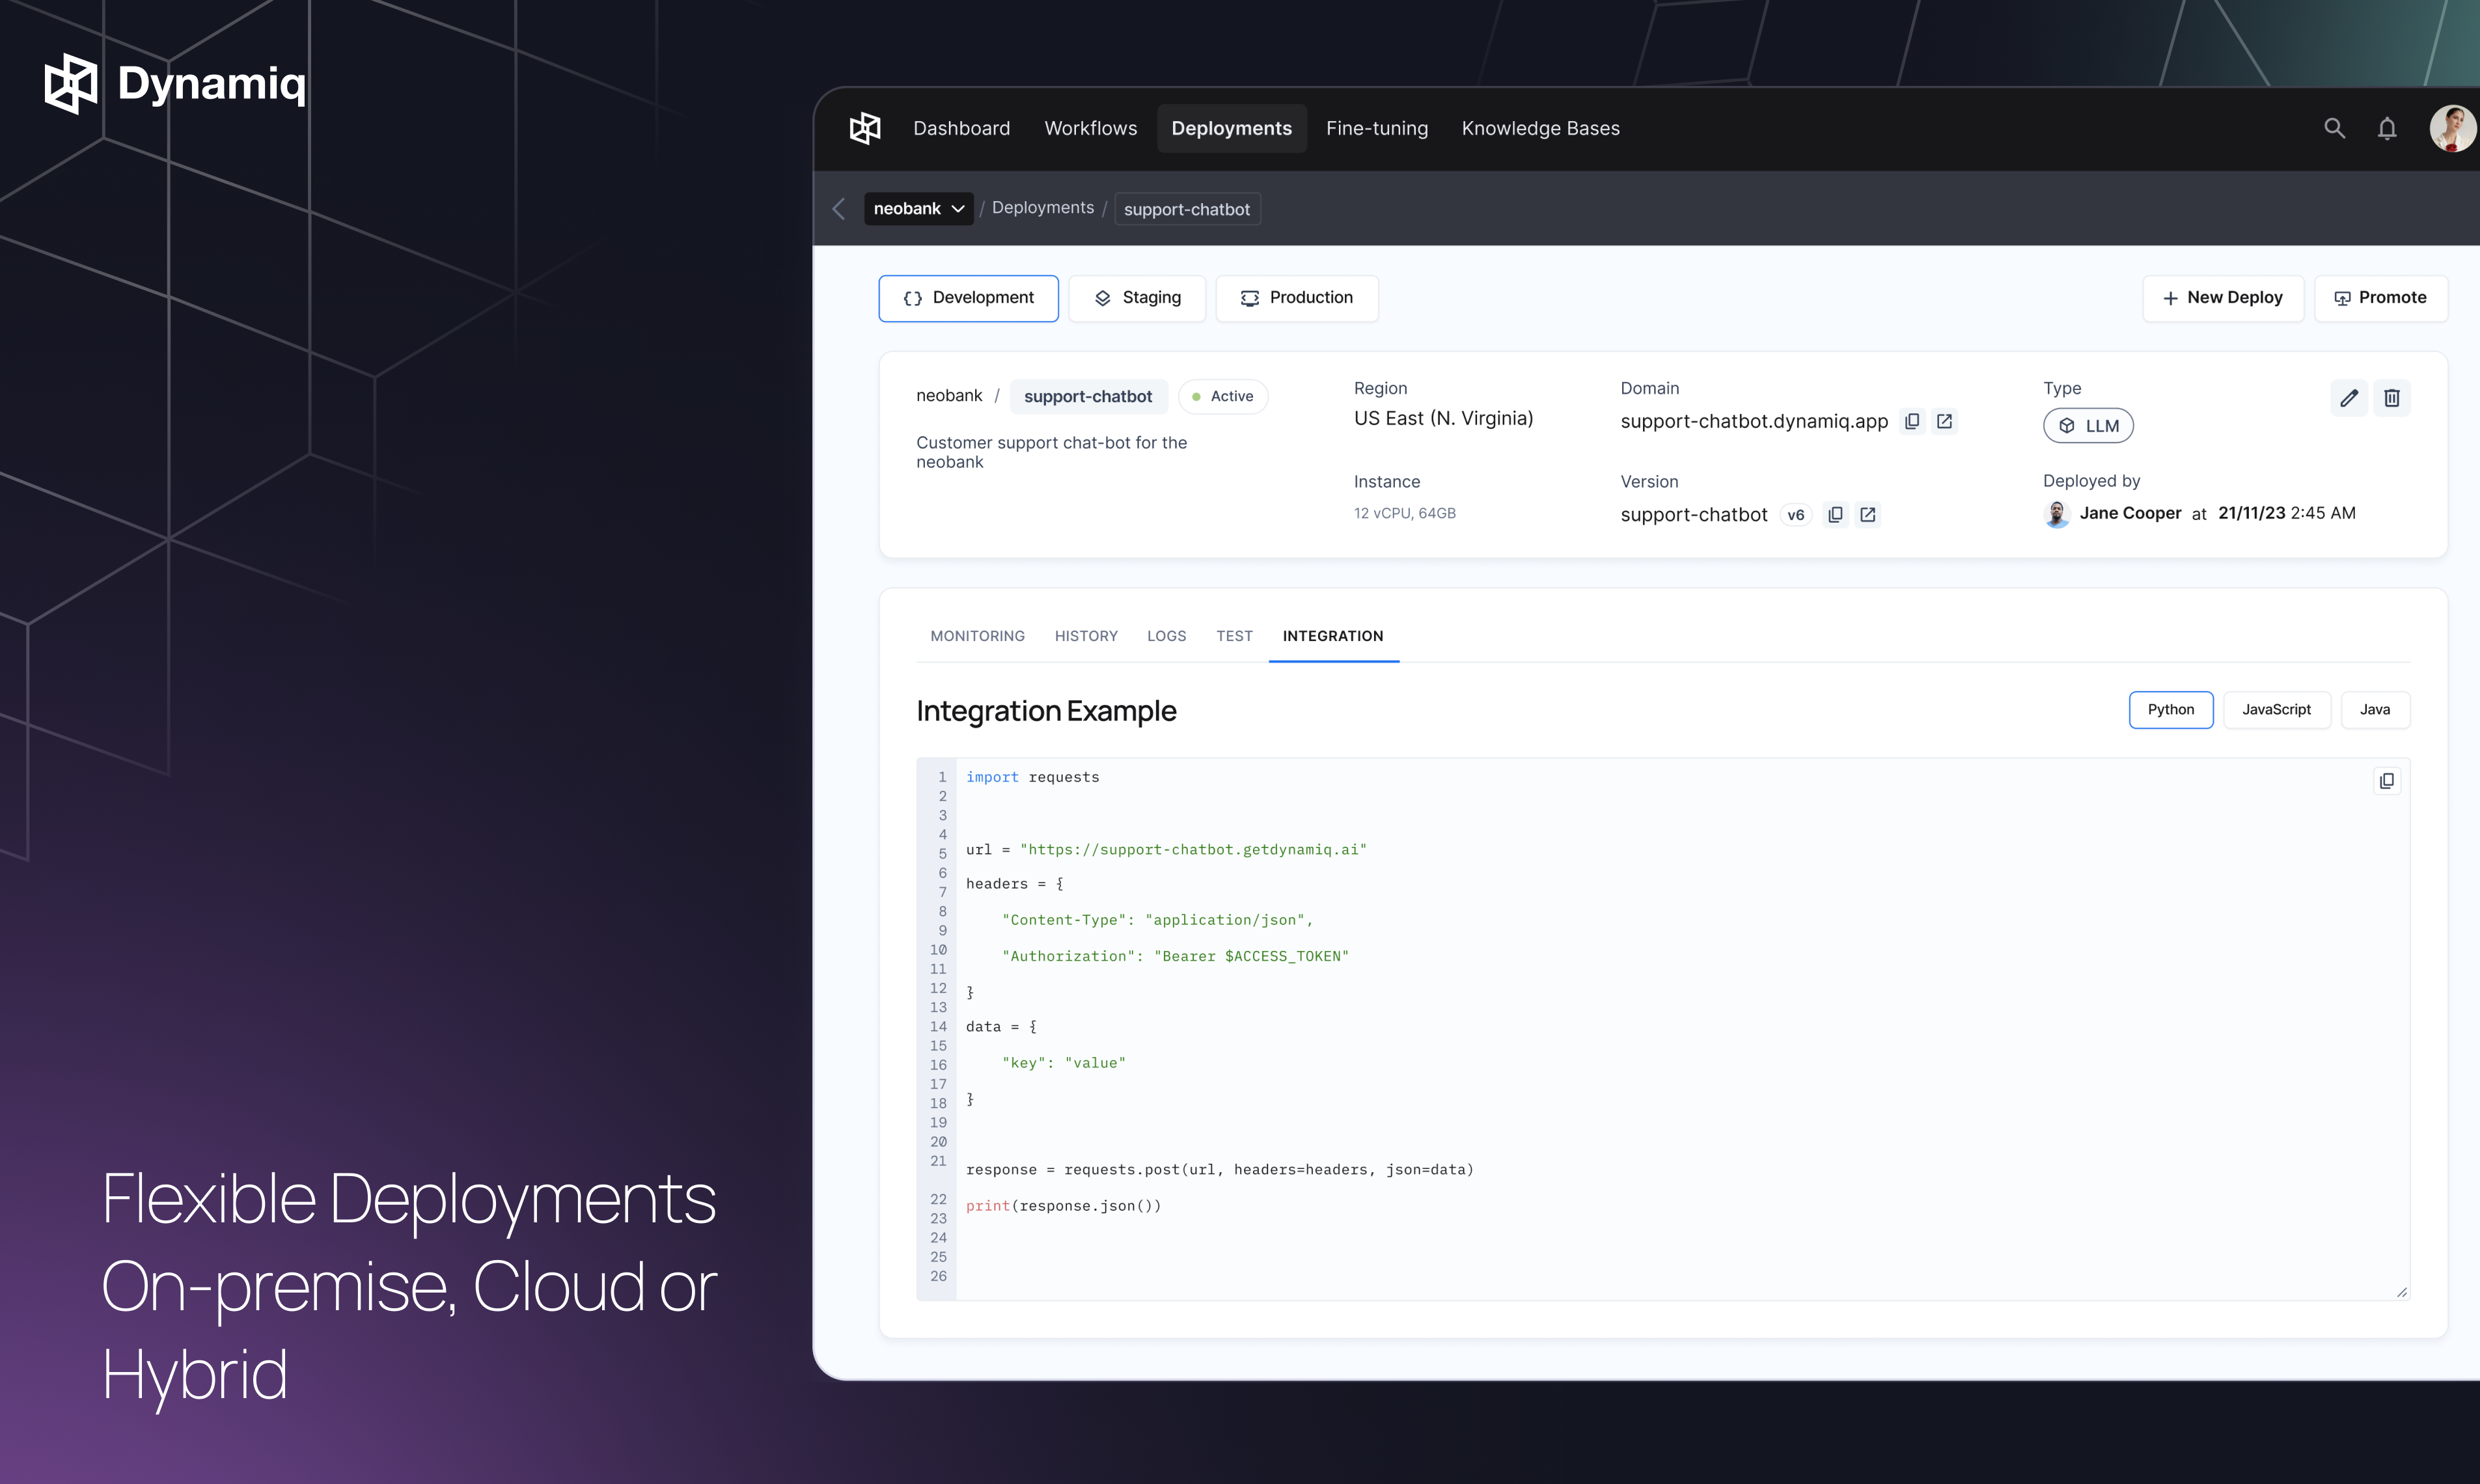Click the "Customer support chat-bot" description text
This screenshot has width=2480, height=1484.
[x=1051, y=452]
